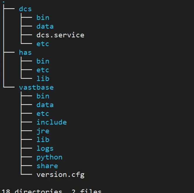Select the bin folder under vastbase

(43, 96)
